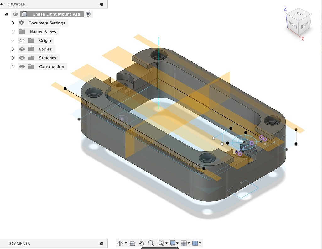
Task: Hide the Bodies folder
Action: tap(22, 49)
